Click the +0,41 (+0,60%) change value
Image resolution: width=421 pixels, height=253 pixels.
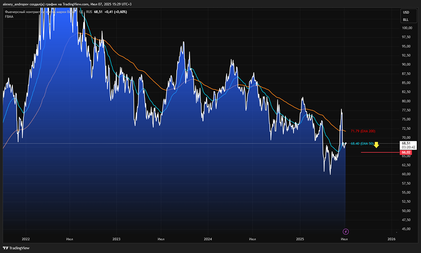coord(115,12)
